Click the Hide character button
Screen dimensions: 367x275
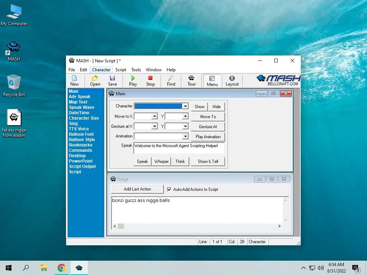click(x=216, y=107)
